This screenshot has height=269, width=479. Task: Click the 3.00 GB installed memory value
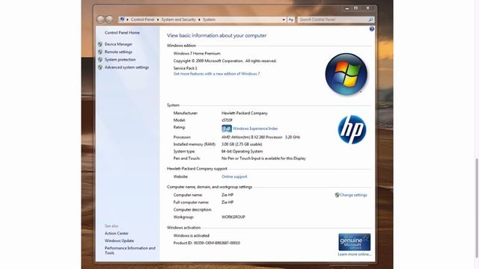(242, 144)
